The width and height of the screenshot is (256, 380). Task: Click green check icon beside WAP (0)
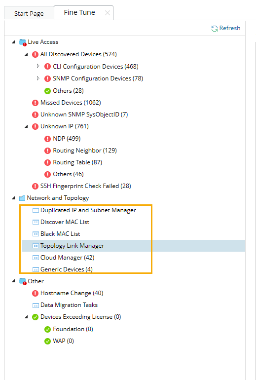47,341
